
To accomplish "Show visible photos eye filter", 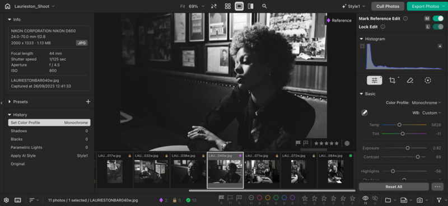I will click(365, 198).
